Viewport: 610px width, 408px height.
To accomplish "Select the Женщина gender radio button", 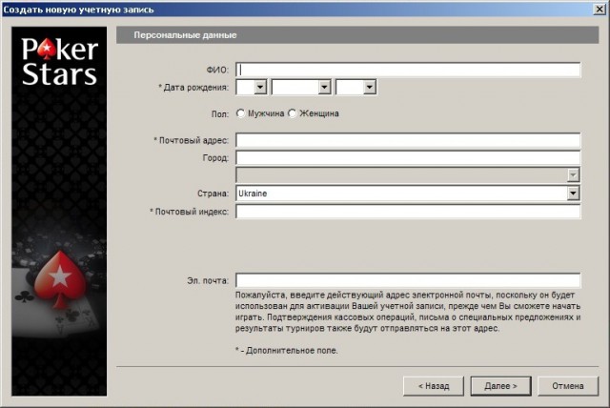I will click(x=293, y=112).
